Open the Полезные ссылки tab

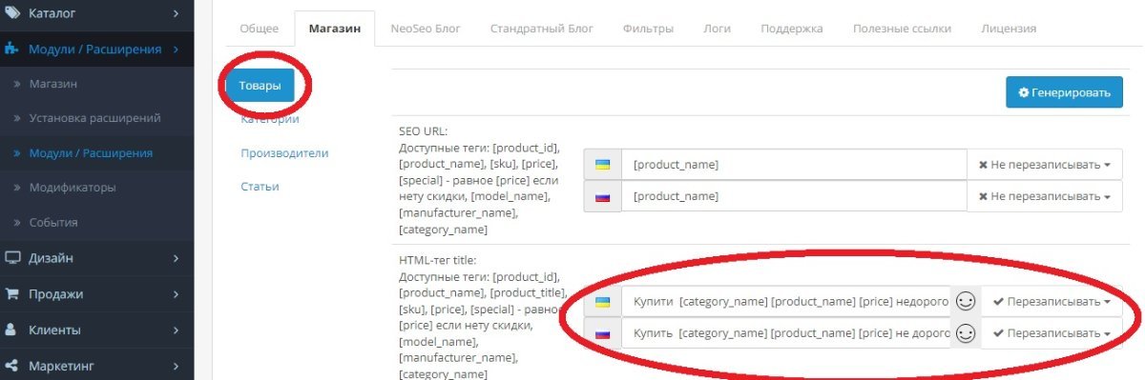click(902, 29)
